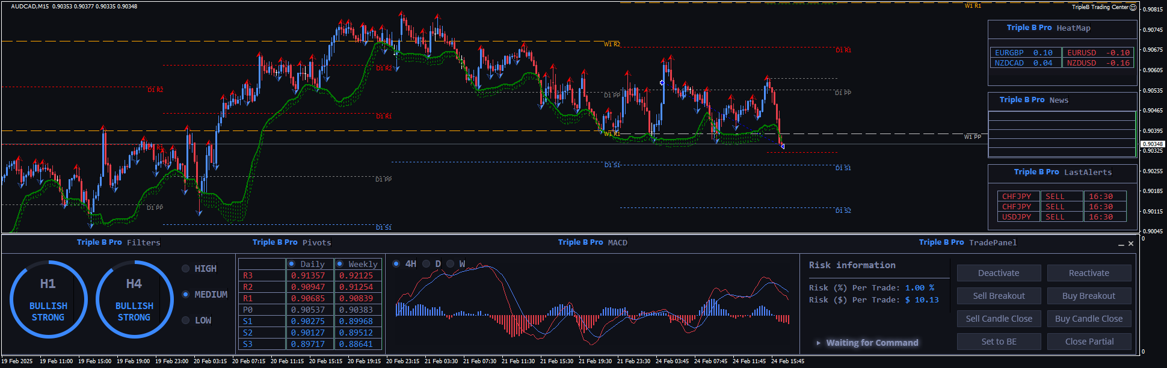The height and width of the screenshot is (368, 1167).
Task: Click the green News panel progress bar
Action: [1135, 133]
